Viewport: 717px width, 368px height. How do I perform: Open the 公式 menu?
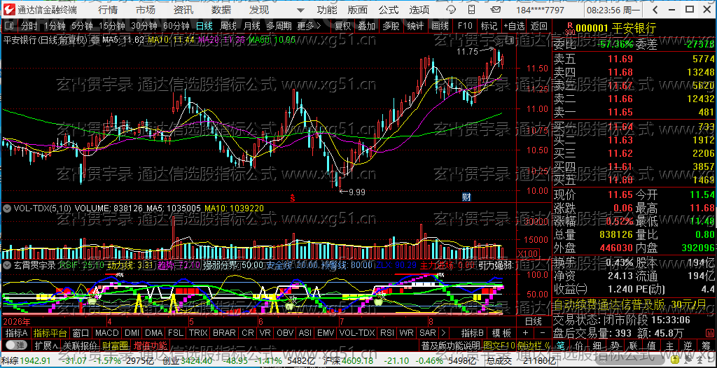pyautogui.click(x=389, y=10)
